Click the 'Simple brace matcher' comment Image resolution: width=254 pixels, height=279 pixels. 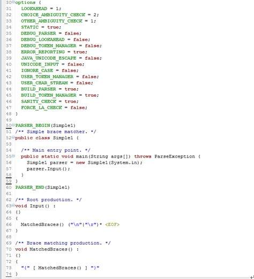click(56, 132)
